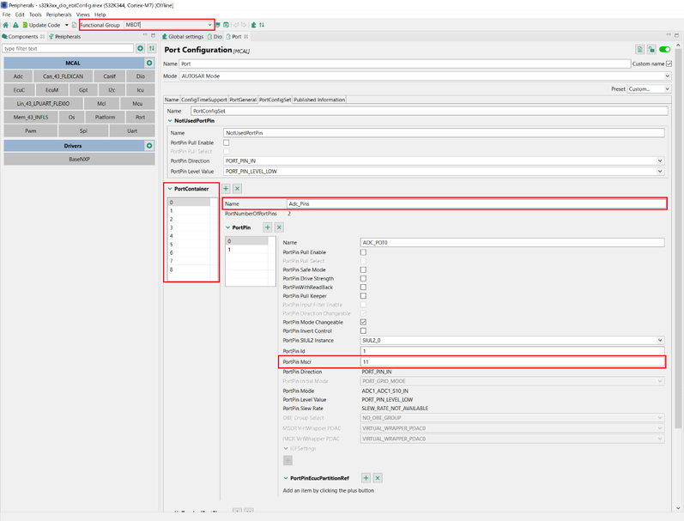Open the Peripherals menu
This screenshot has width=684, height=521.
[59, 15]
